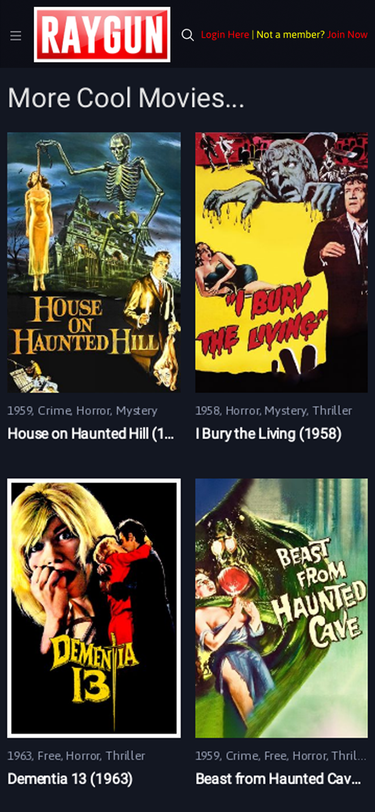Click the Crime tag under House on Haunted Hill
Screen dimensions: 375x812
pyautogui.click(x=54, y=411)
